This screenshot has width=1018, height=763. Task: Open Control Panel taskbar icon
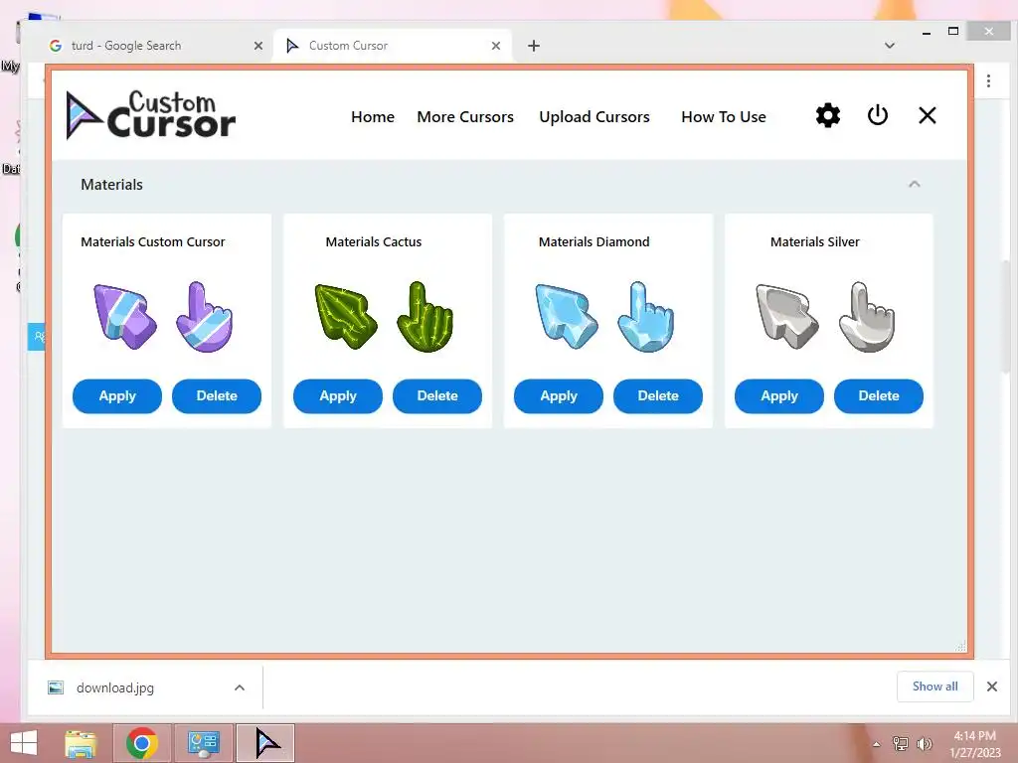click(203, 743)
